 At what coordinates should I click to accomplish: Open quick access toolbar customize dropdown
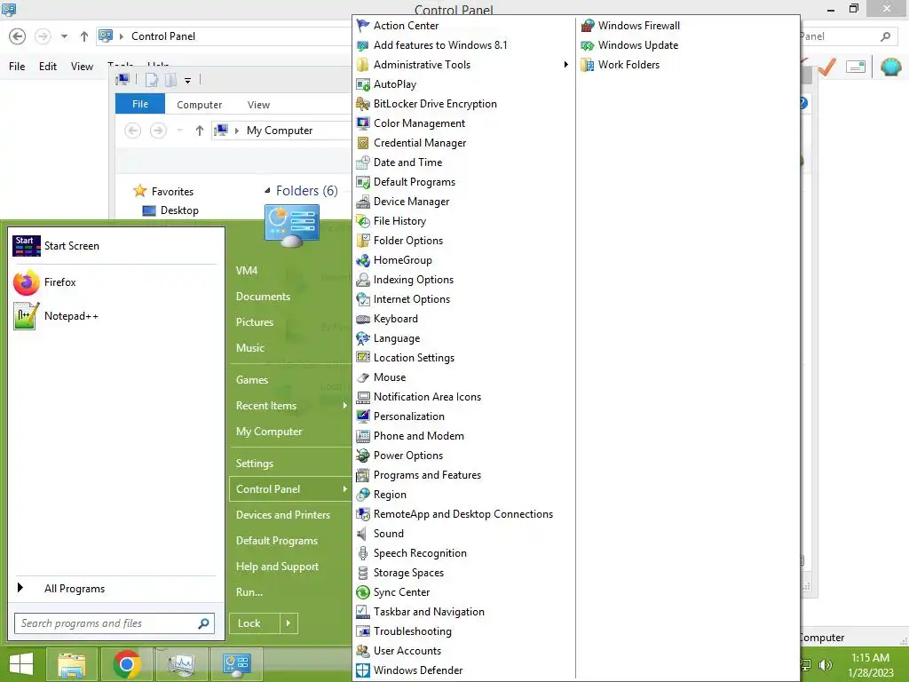pyautogui.click(x=188, y=81)
